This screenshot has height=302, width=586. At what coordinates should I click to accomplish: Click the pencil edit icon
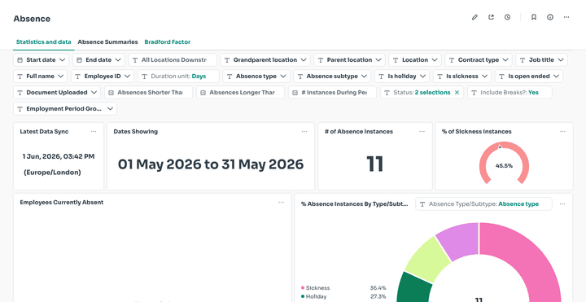pyautogui.click(x=474, y=17)
